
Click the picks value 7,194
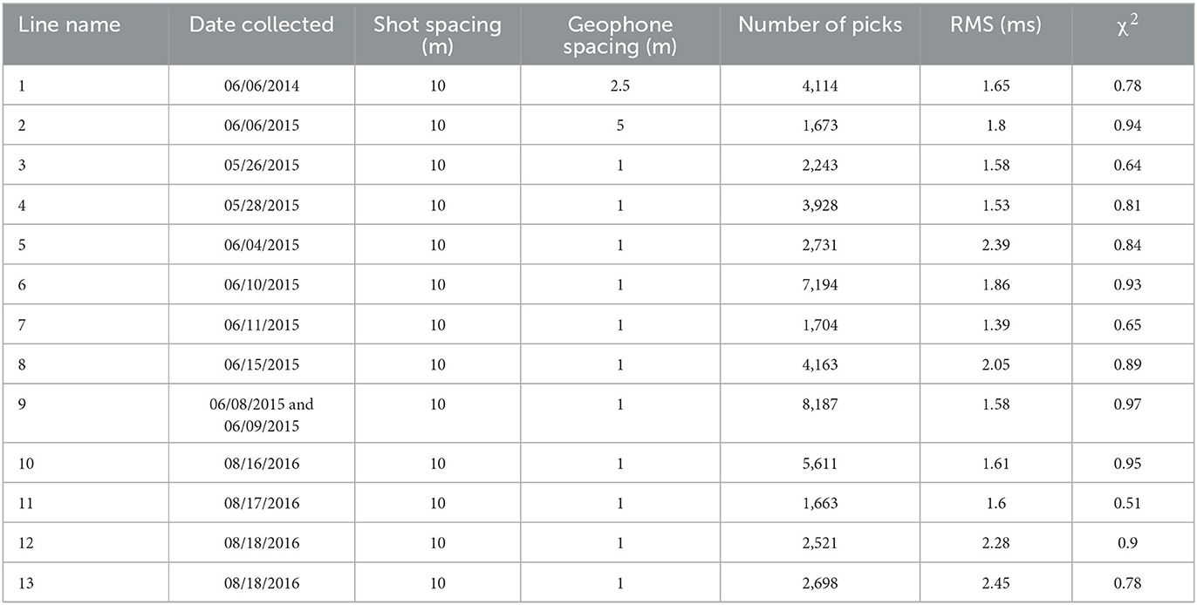click(820, 285)
